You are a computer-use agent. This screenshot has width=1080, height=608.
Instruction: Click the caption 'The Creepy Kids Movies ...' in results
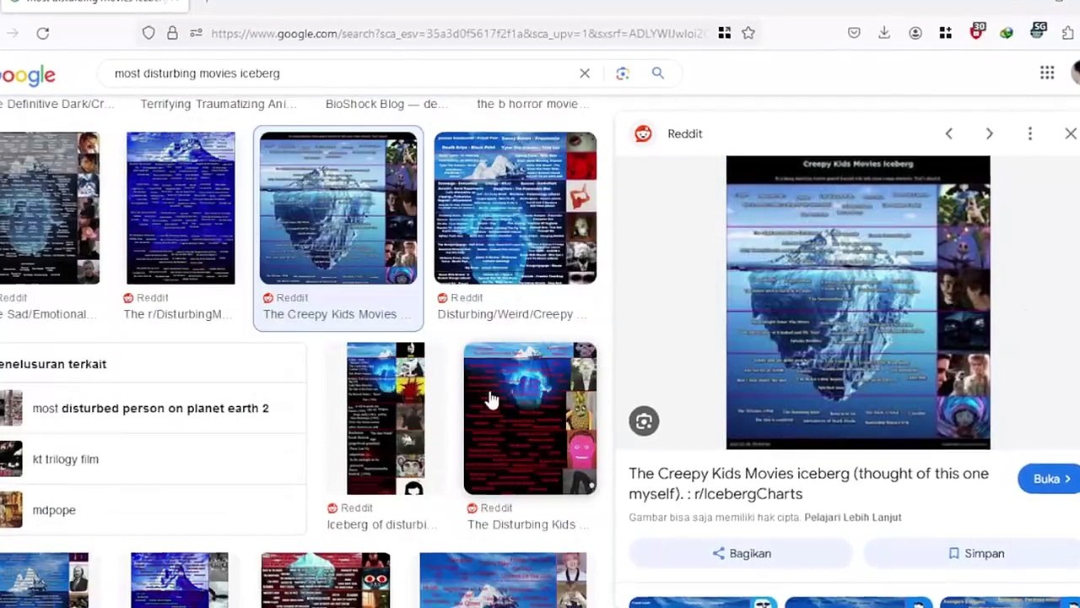[x=337, y=314]
